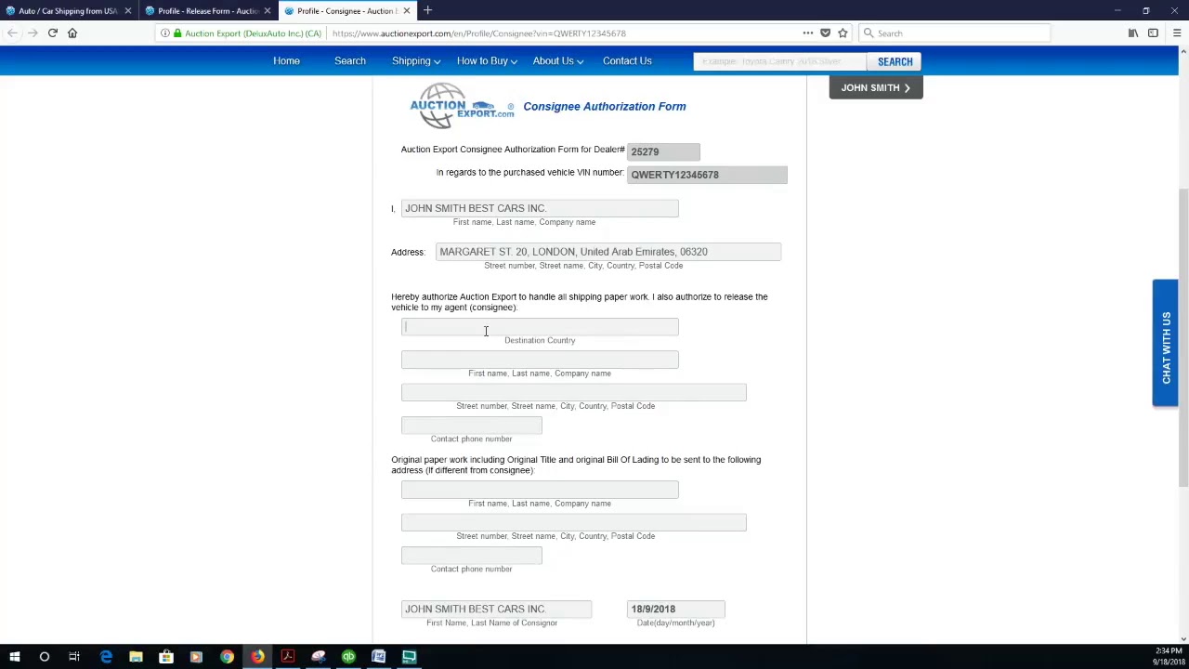Open Microsoft Store from taskbar
1189x669 pixels.
pos(166,657)
